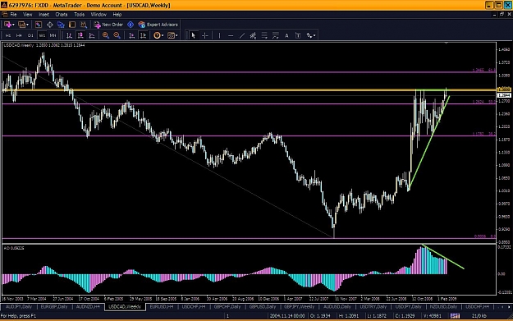Click the chart shift triangle marker
The image size is (513, 321).
point(447,43)
